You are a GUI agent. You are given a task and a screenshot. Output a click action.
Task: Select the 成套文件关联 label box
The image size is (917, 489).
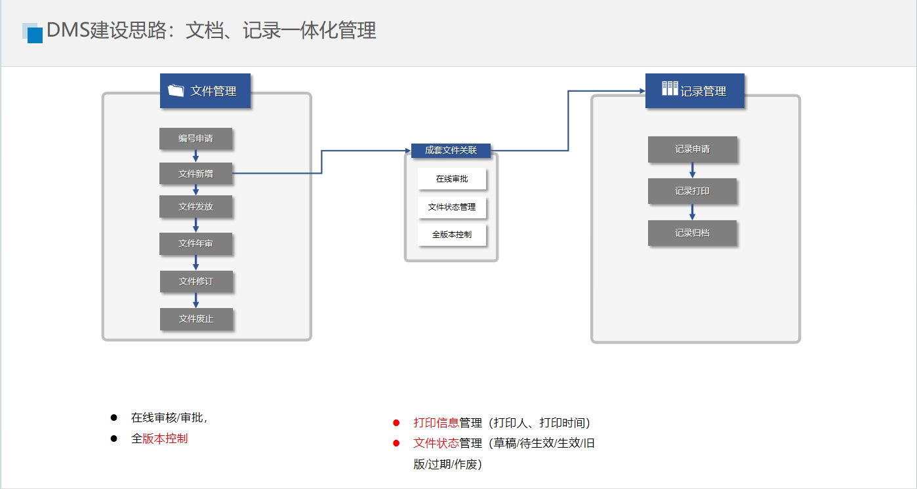pos(451,150)
